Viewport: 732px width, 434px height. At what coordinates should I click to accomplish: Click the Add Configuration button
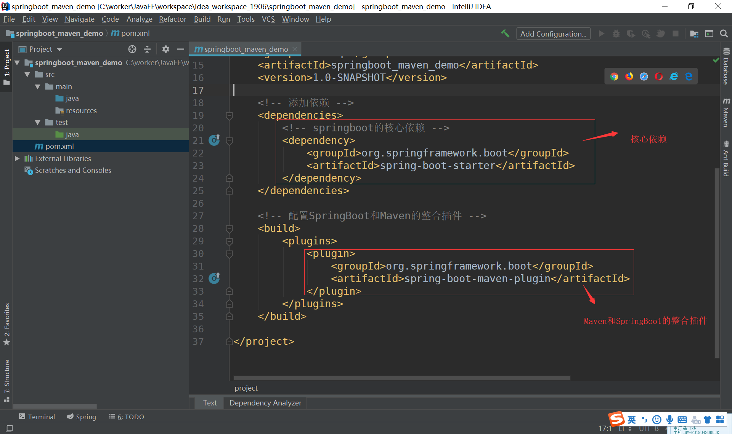pos(553,34)
